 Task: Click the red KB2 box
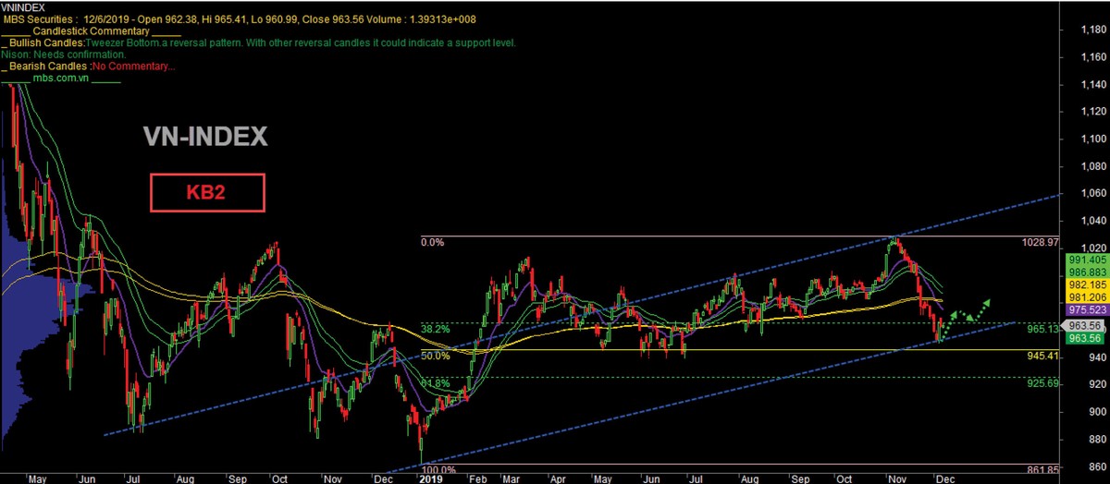(x=208, y=193)
